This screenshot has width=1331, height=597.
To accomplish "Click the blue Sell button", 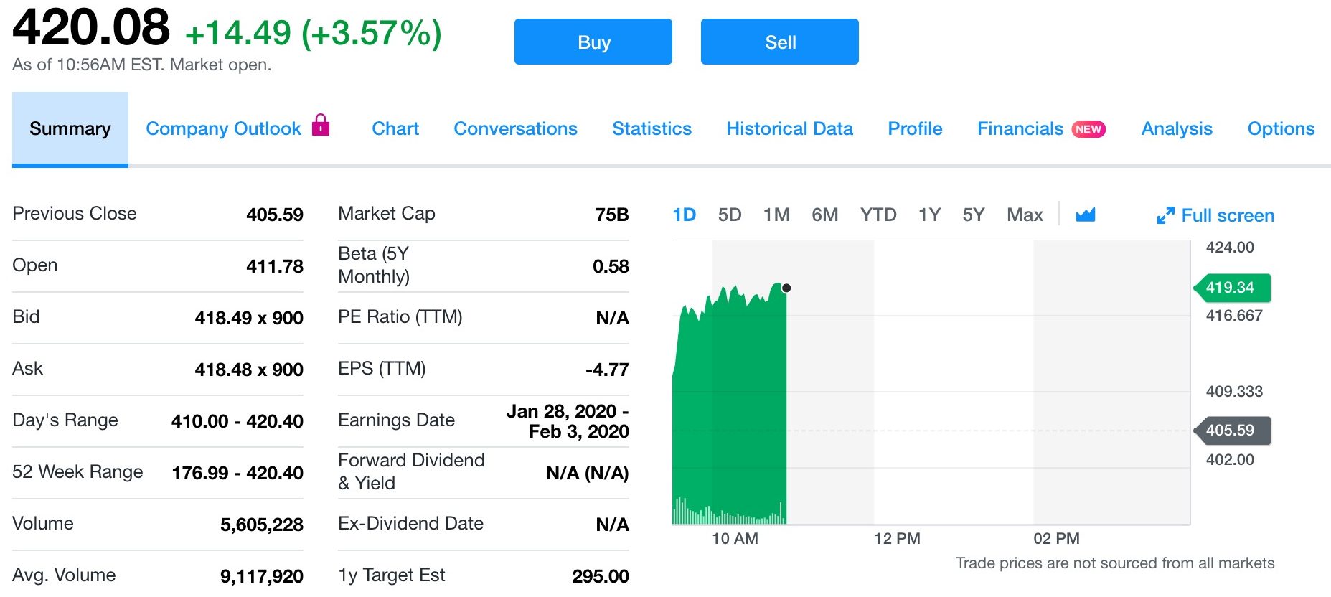I will click(779, 42).
